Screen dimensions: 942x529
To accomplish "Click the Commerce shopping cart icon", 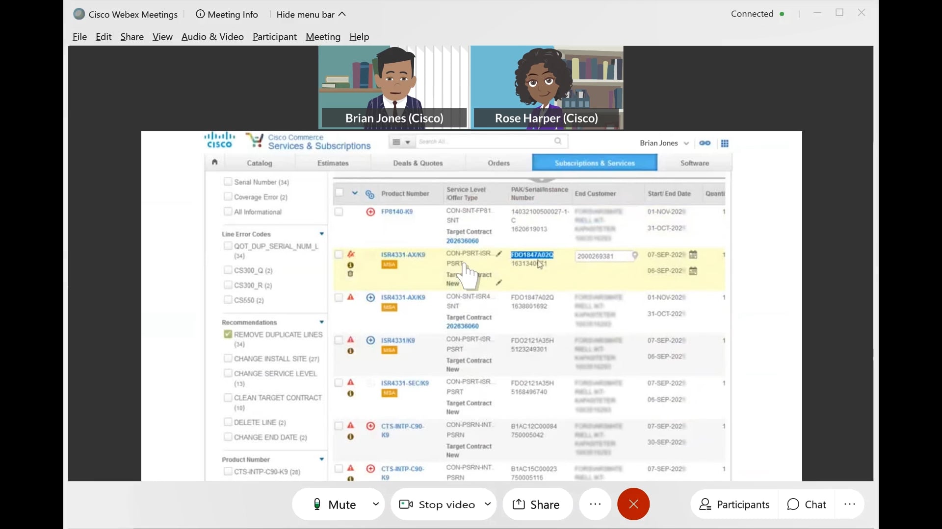I will pos(255,140).
